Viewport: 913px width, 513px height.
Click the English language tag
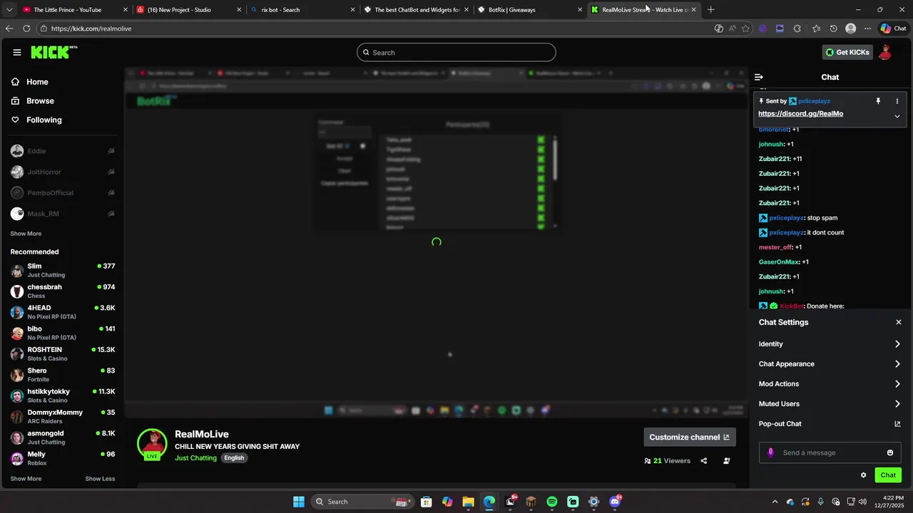click(234, 458)
